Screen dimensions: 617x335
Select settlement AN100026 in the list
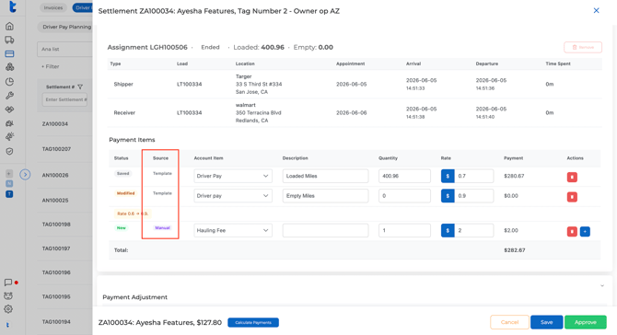point(55,176)
